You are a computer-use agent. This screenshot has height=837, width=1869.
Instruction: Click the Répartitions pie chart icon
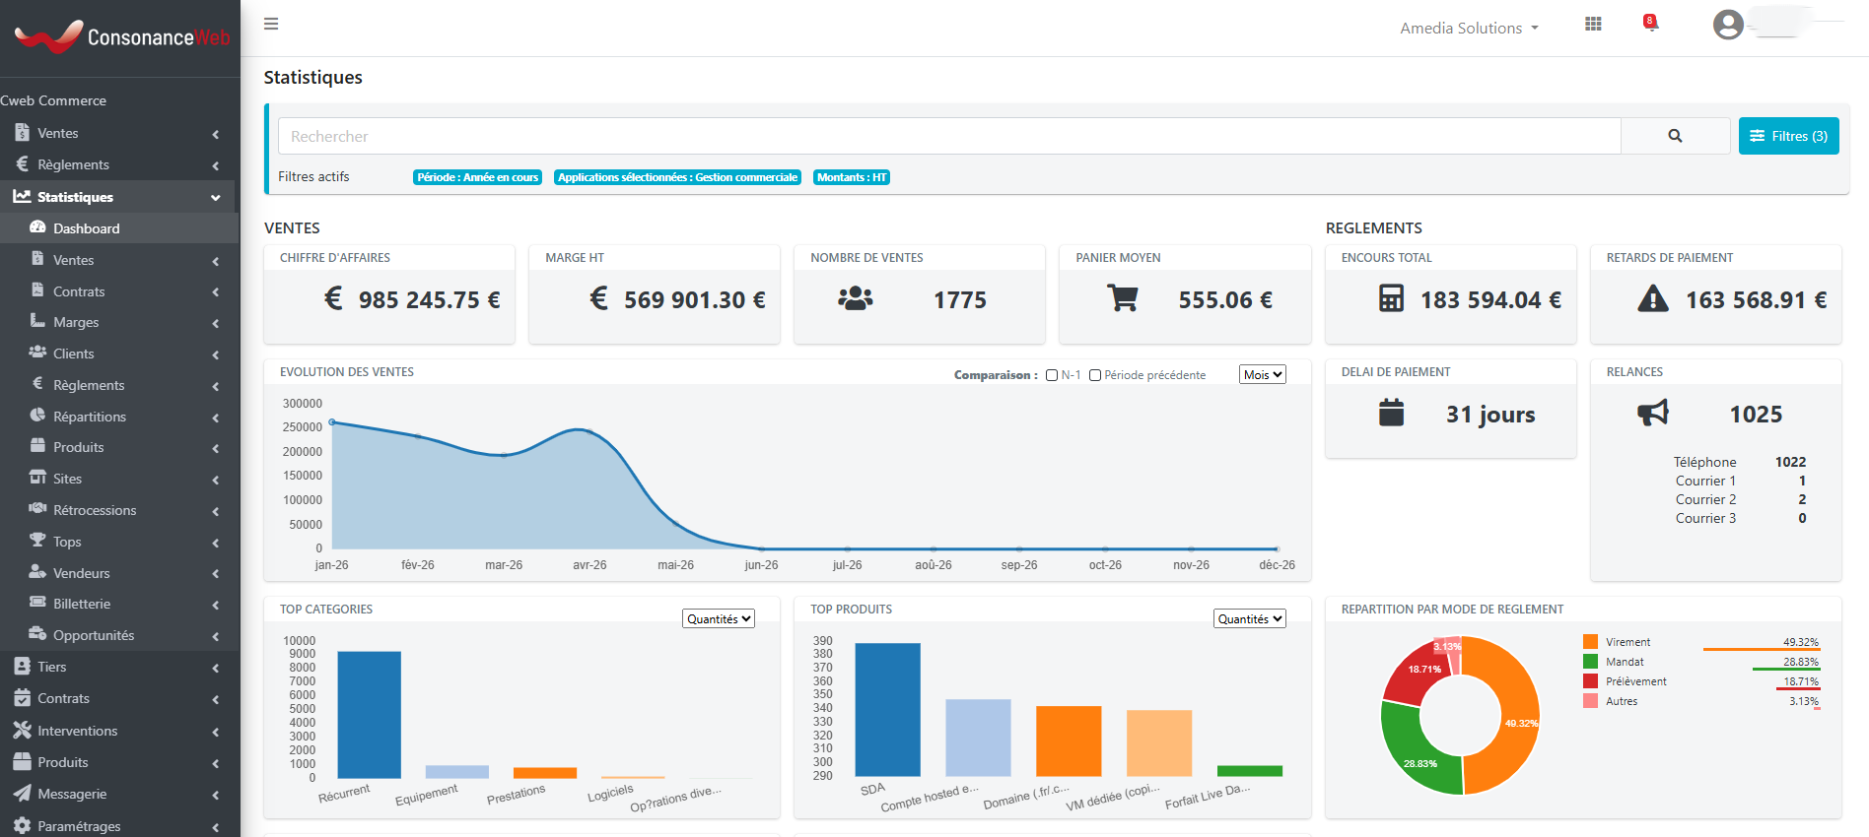pos(37,416)
